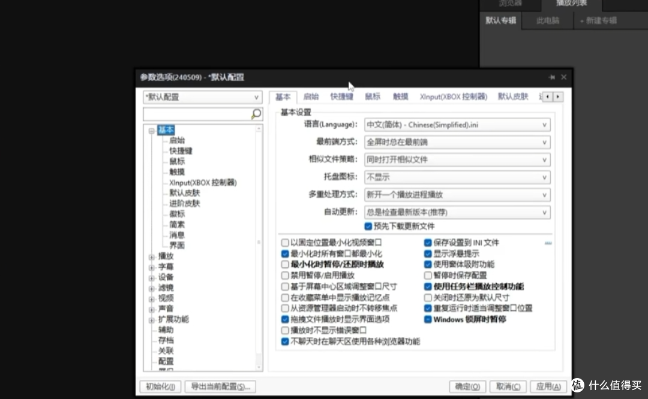Pin the preferences dialog with the pin icon
The height and width of the screenshot is (399, 648).
(x=552, y=77)
